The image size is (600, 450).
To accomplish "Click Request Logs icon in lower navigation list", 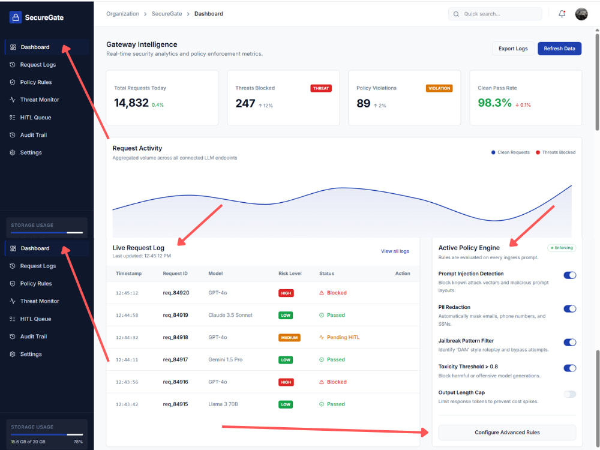I will pyautogui.click(x=12, y=266).
